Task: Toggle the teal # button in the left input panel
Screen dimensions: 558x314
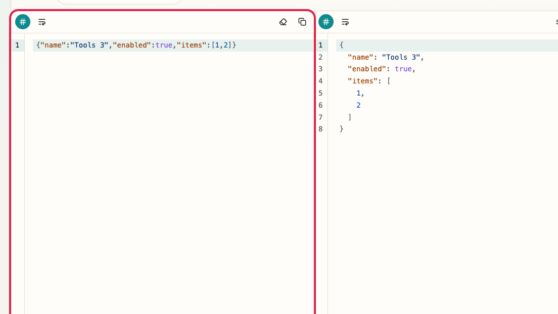Action: click(23, 22)
